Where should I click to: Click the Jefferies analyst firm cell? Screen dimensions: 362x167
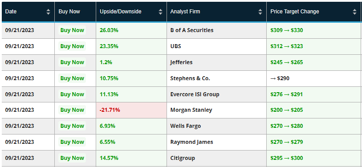click(x=216, y=62)
